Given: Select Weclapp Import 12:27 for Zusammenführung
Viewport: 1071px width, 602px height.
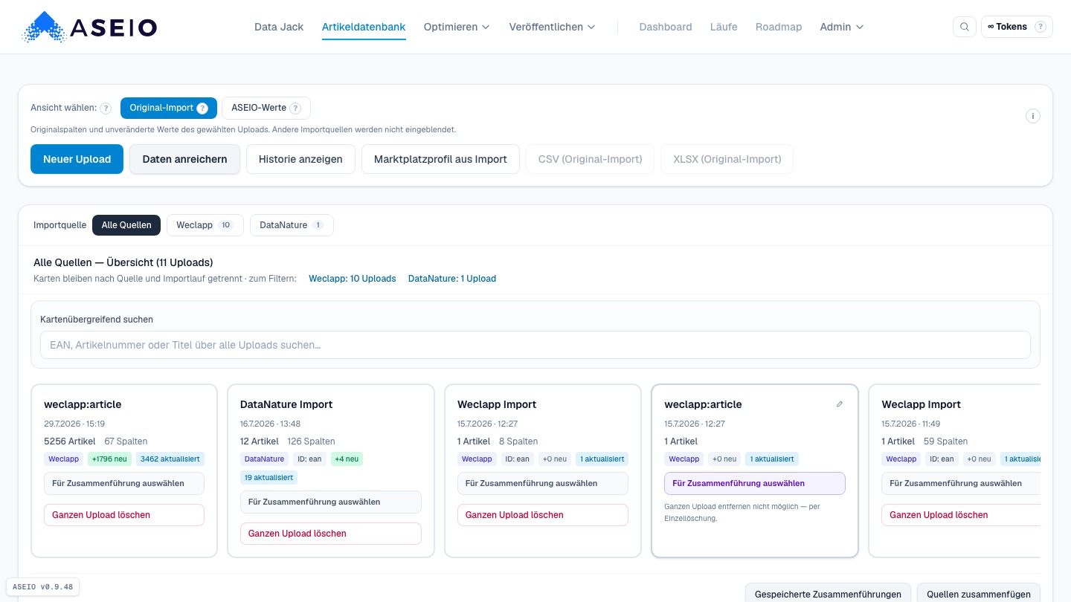Looking at the screenshot, I should [543, 483].
